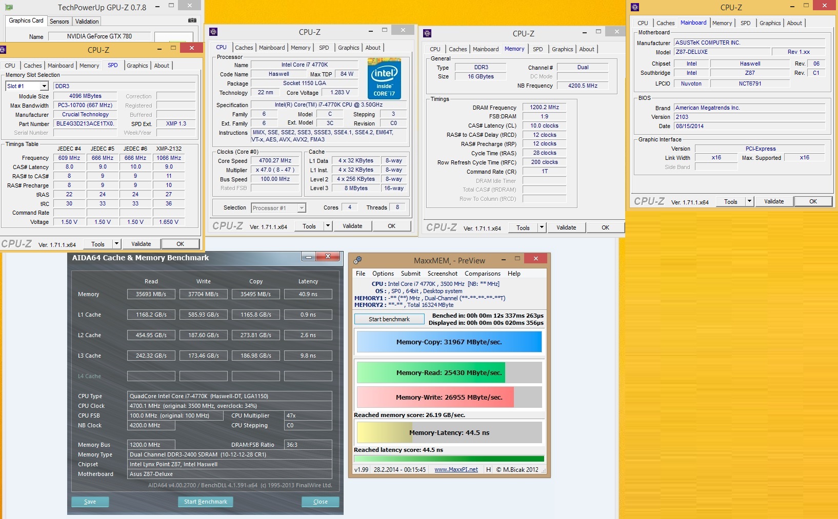838x519 pixels.
Task: Click Start Benchmark in AIDA64 window
Action: pyautogui.click(x=205, y=502)
